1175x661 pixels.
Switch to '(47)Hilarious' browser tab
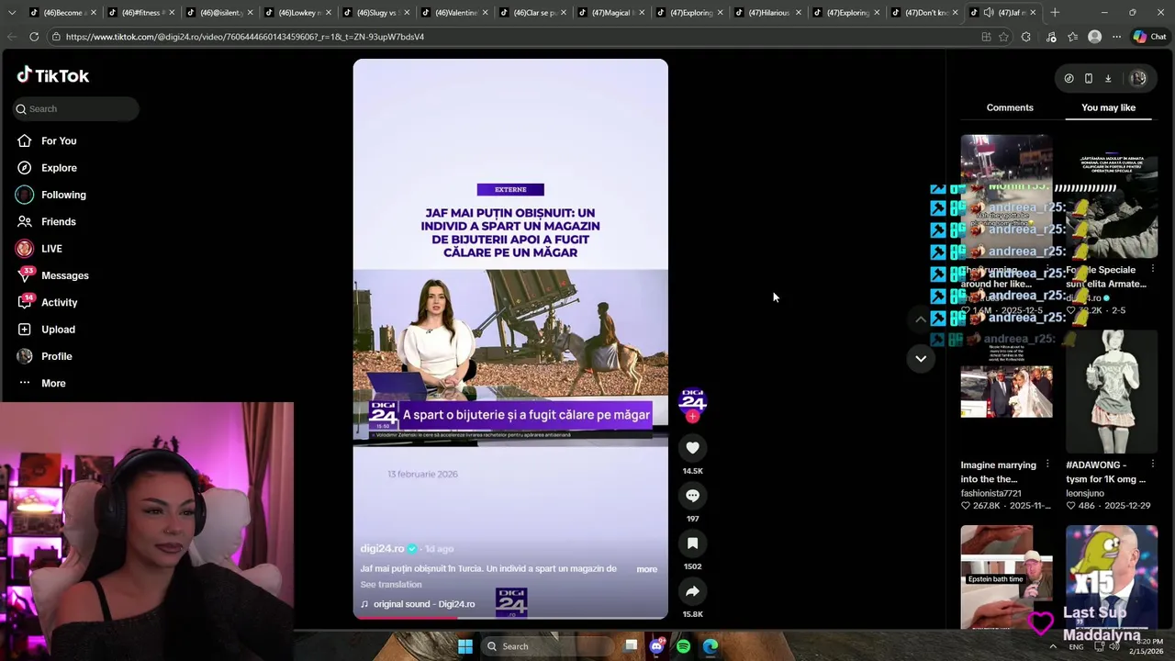[x=766, y=13]
